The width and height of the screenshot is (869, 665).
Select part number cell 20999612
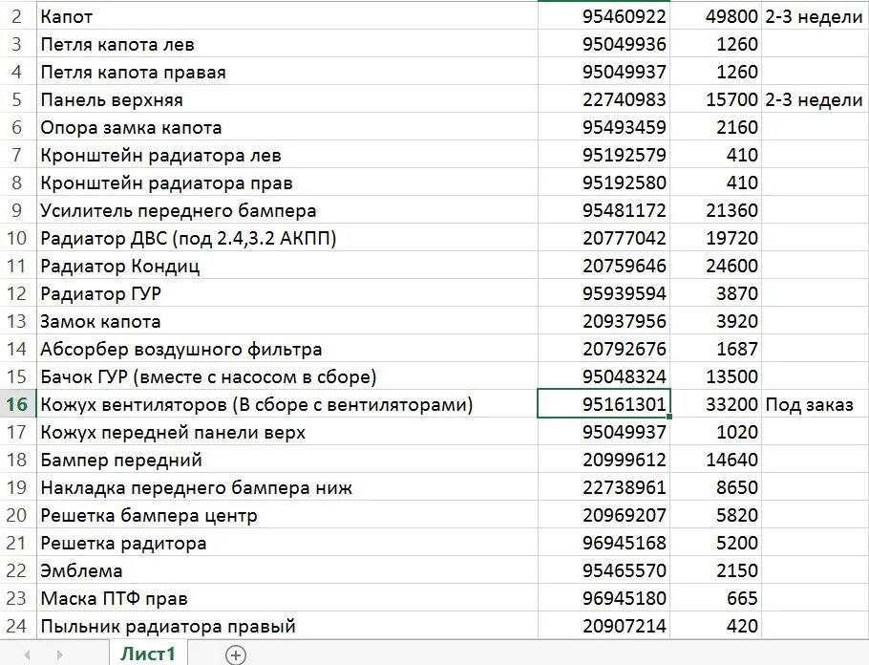pos(604,460)
